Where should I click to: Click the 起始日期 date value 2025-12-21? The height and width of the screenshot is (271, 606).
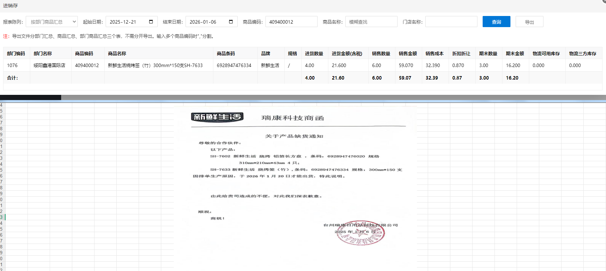[x=123, y=22]
